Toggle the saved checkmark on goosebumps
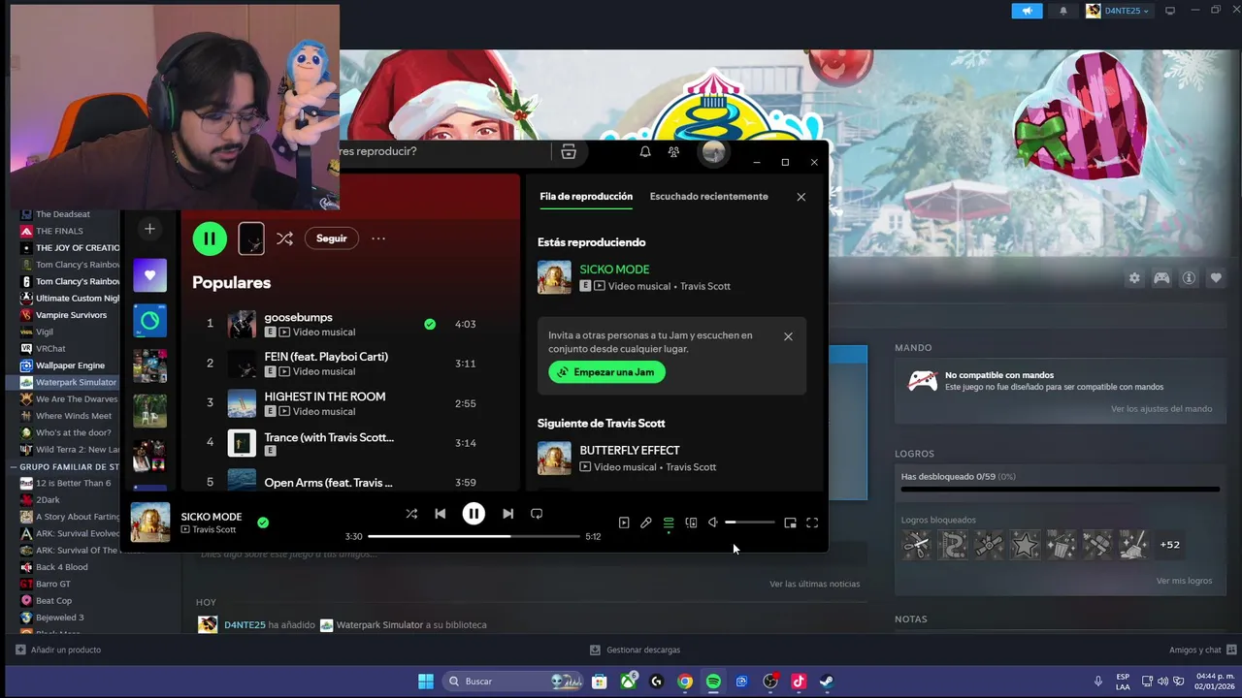The image size is (1242, 698). [x=430, y=324]
